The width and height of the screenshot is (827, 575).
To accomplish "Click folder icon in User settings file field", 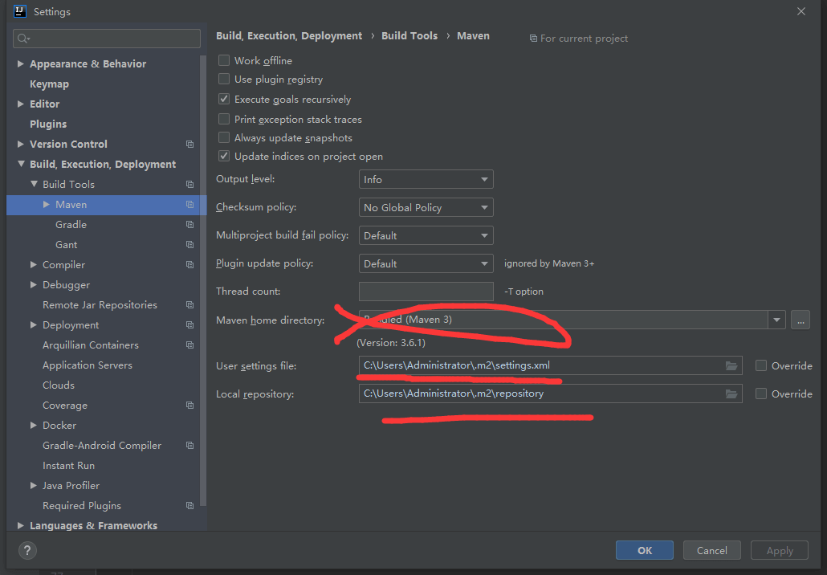I will tap(731, 365).
